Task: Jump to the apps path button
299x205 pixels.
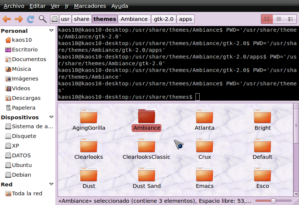Action: (186, 19)
